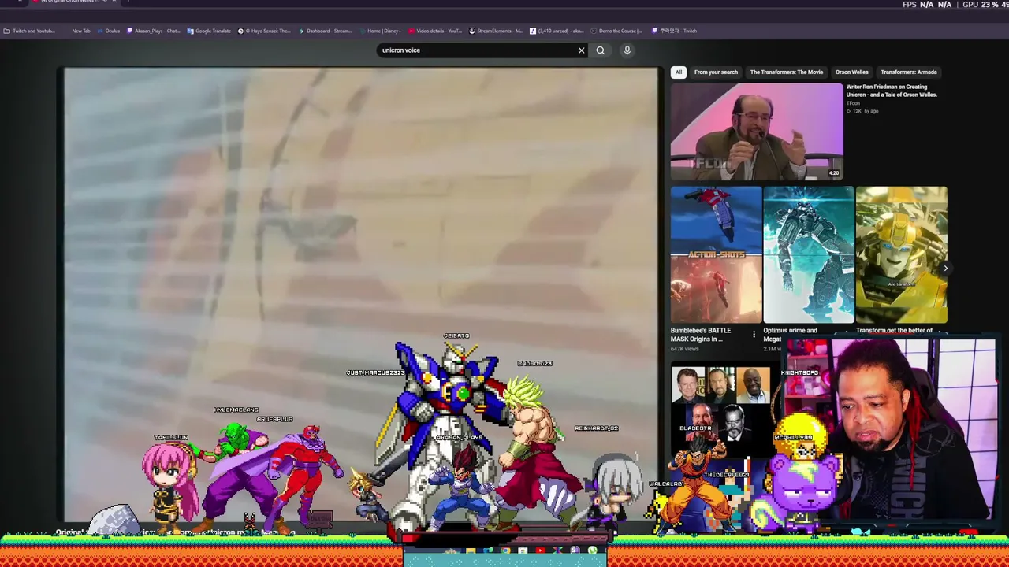The width and height of the screenshot is (1009, 567).
Task: Open the Google Translate bookmark
Action: point(210,31)
